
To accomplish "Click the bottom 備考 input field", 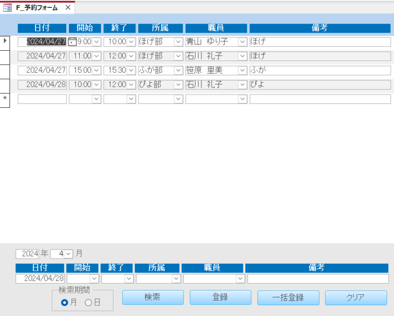I will [318, 279].
